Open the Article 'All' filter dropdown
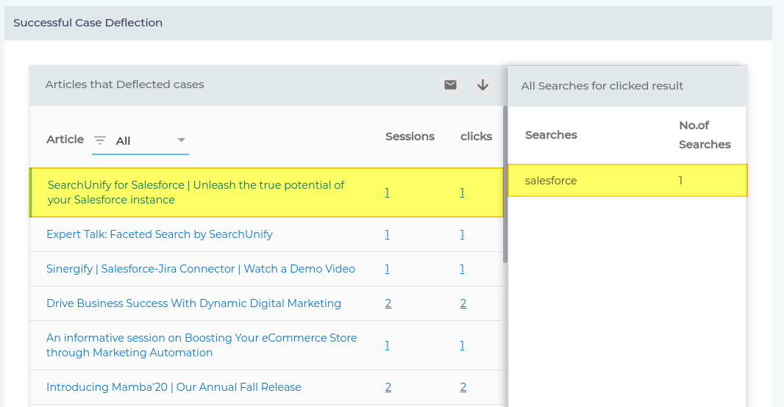This screenshot has width=784, height=407. (181, 140)
